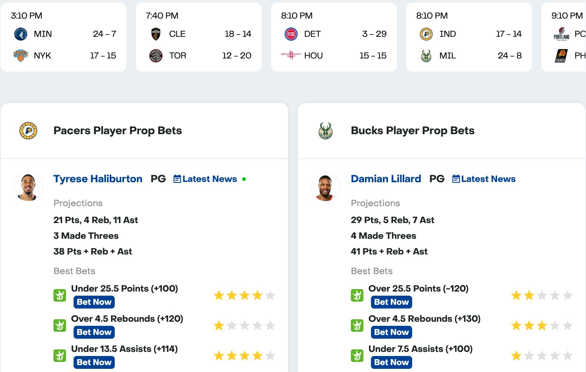Click Tyrese Haliburton's headshot photo
The height and width of the screenshot is (372, 586).
click(x=28, y=187)
